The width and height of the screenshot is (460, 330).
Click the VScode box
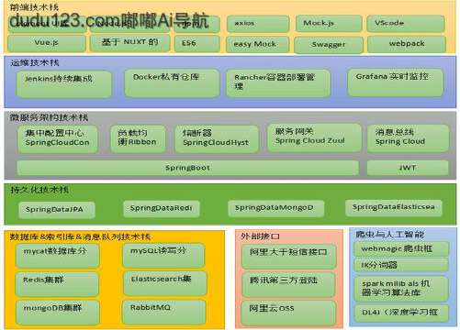click(x=406, y=24)
